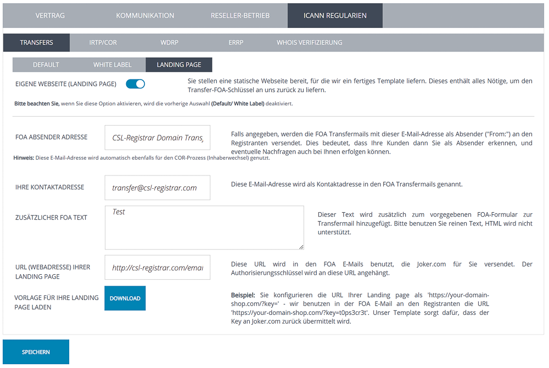549x368 pixels.
Task: Click the landing page URL input field
Action: point(158,267)
